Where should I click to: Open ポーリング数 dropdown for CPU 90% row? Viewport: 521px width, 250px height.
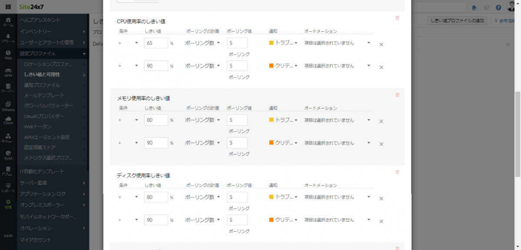(203, 66)
